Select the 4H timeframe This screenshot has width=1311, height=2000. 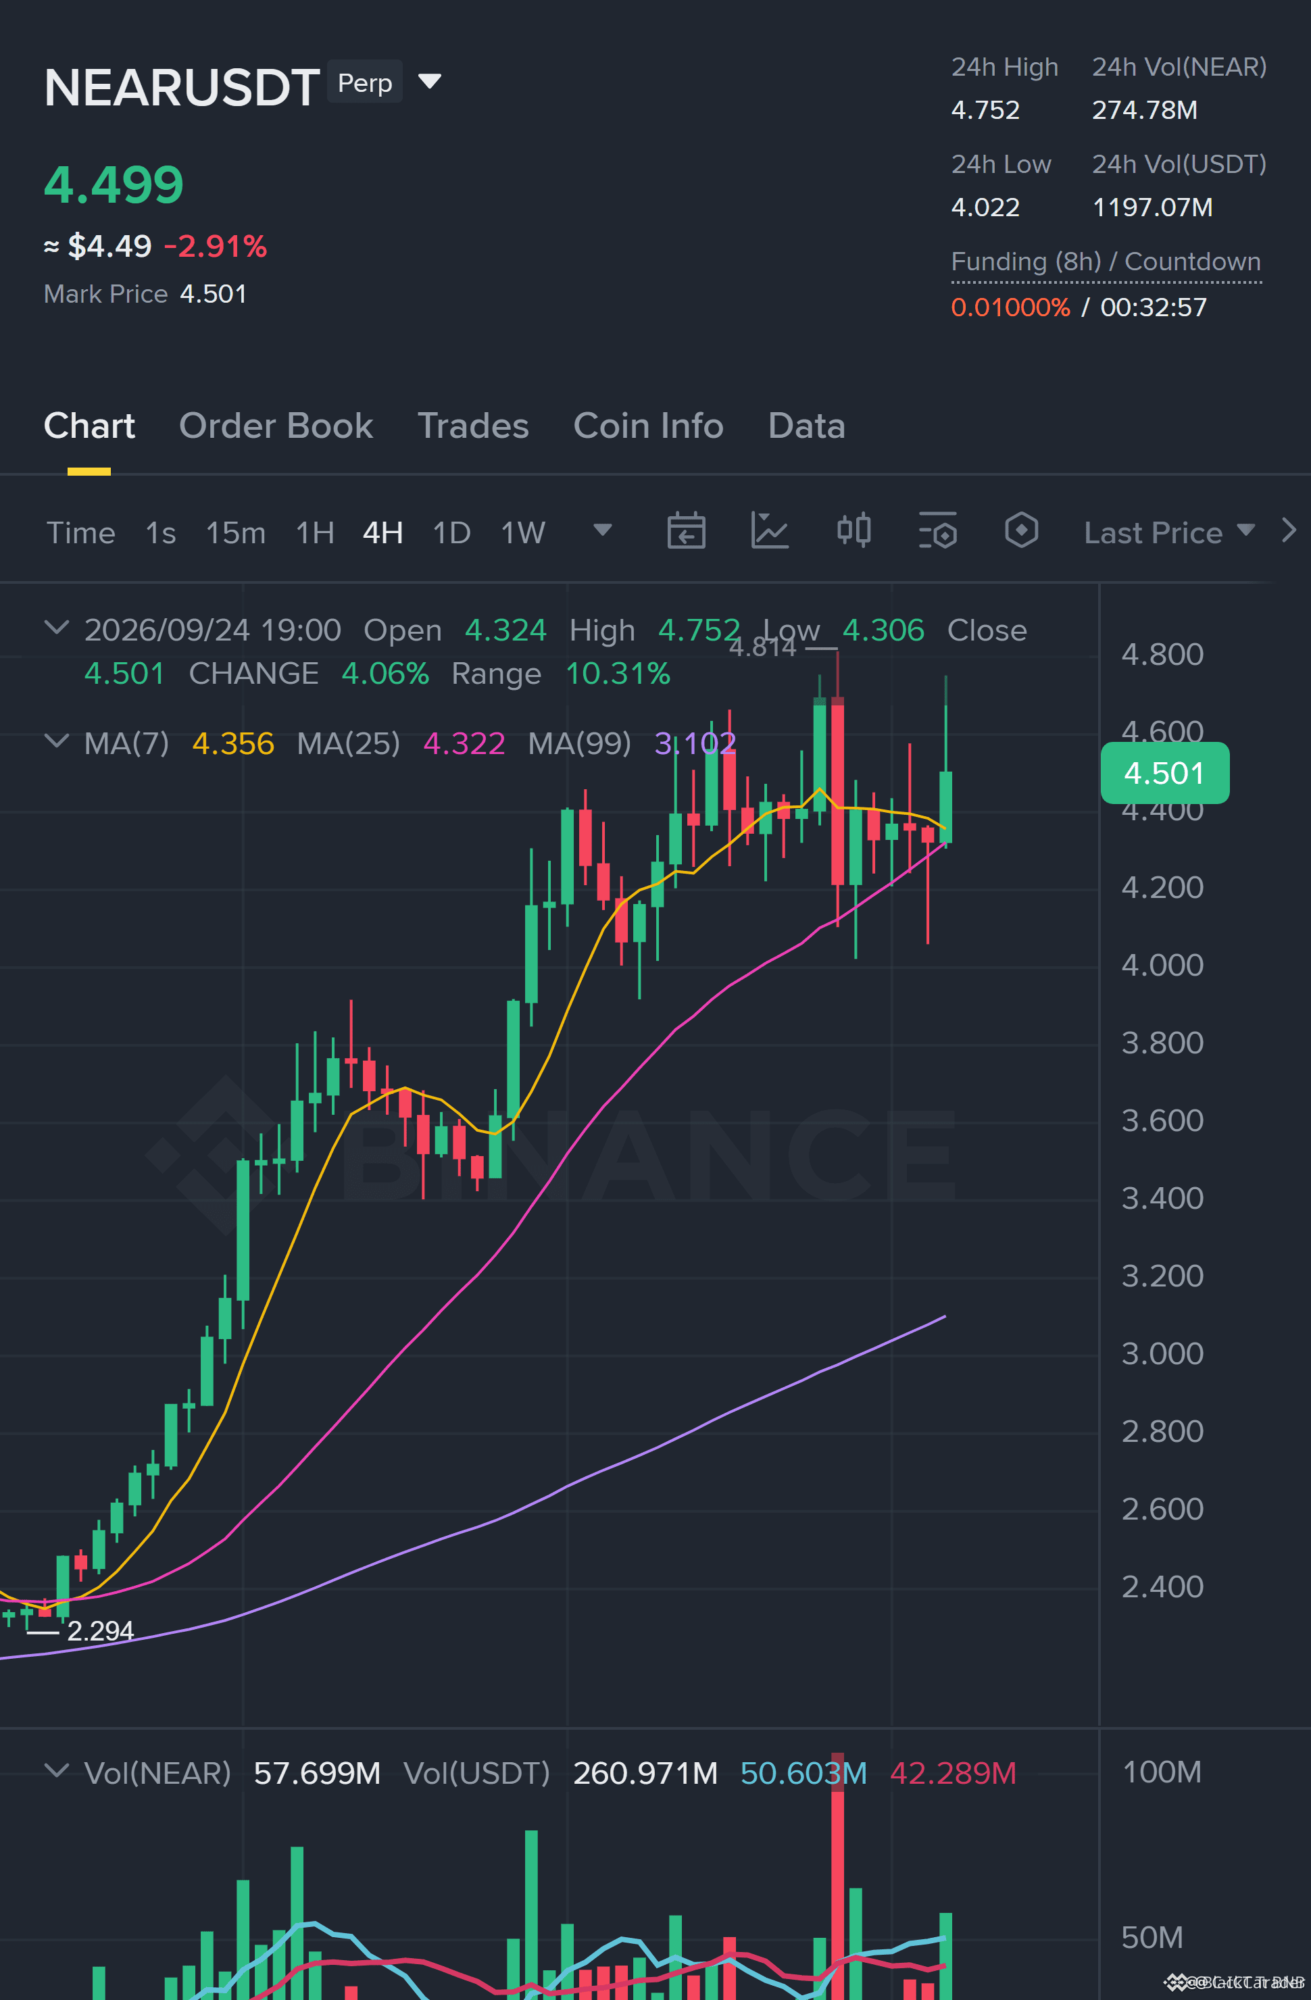tap(382, 533)
